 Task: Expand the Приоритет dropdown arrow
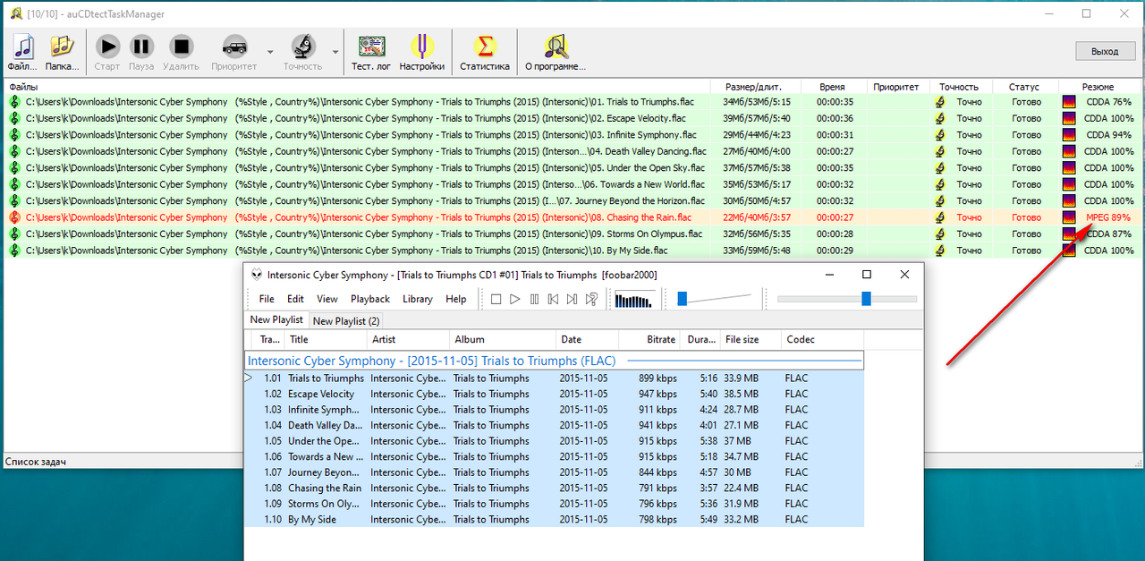270,52
